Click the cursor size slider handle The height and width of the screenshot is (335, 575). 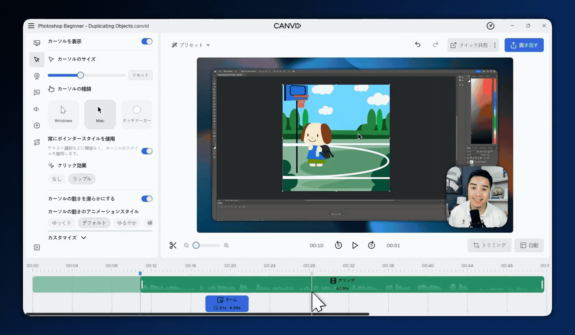[x=80, y=75]
